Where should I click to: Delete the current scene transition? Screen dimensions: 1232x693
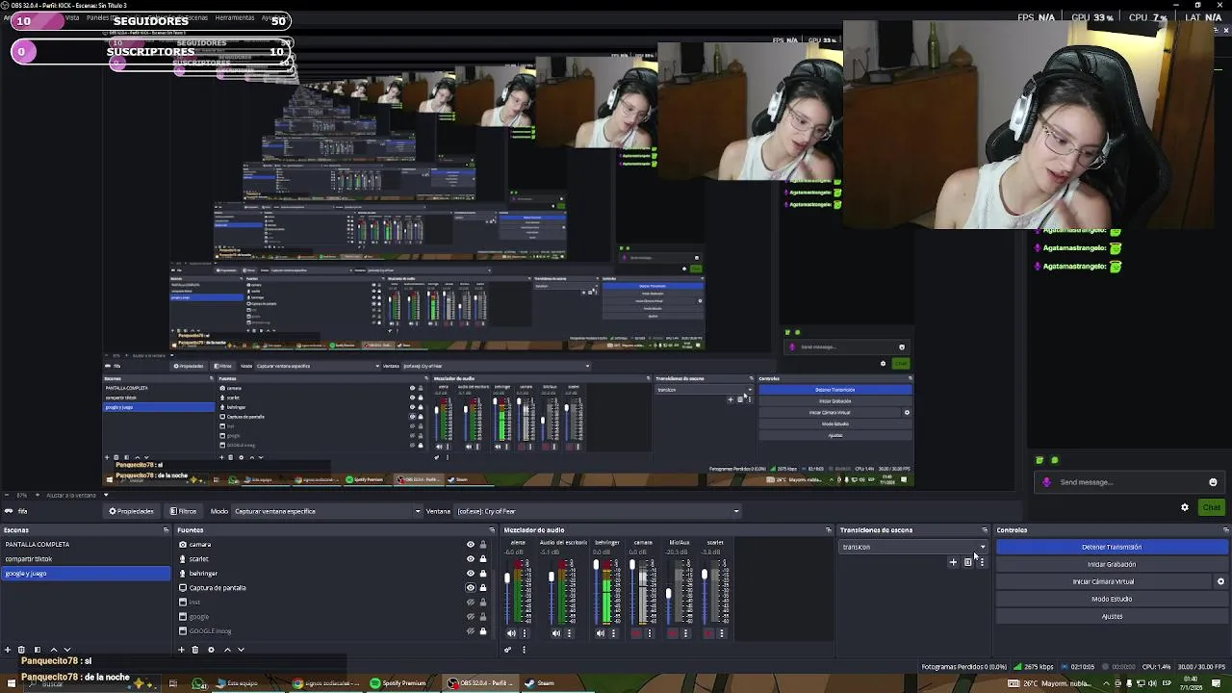click(x=967, y=562)
